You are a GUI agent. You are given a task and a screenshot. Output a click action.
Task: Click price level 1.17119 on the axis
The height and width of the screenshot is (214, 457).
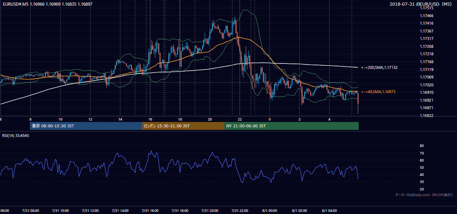(427, 70)
